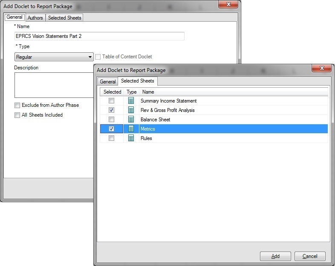The image size is (335, 266).
Task: Open the Authors tab
Action: point(35,18)
